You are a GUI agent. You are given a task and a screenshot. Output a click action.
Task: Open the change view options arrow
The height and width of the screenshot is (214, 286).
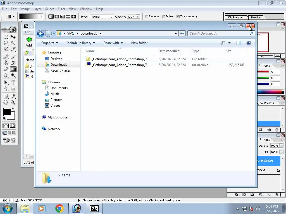[x=230, y=43]
